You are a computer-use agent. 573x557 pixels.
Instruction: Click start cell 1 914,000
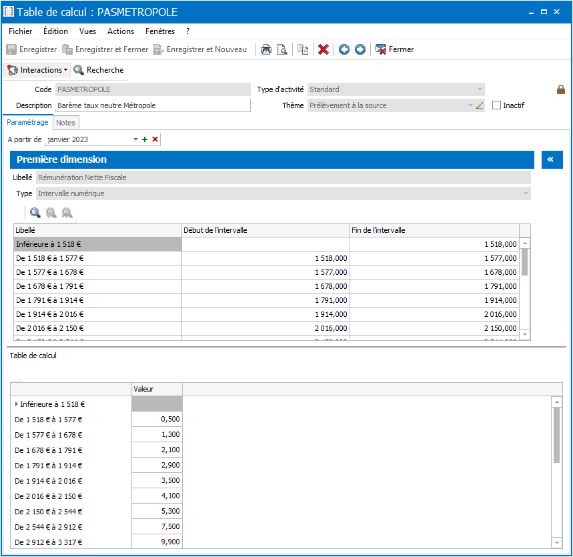click(x=265, y=314)
